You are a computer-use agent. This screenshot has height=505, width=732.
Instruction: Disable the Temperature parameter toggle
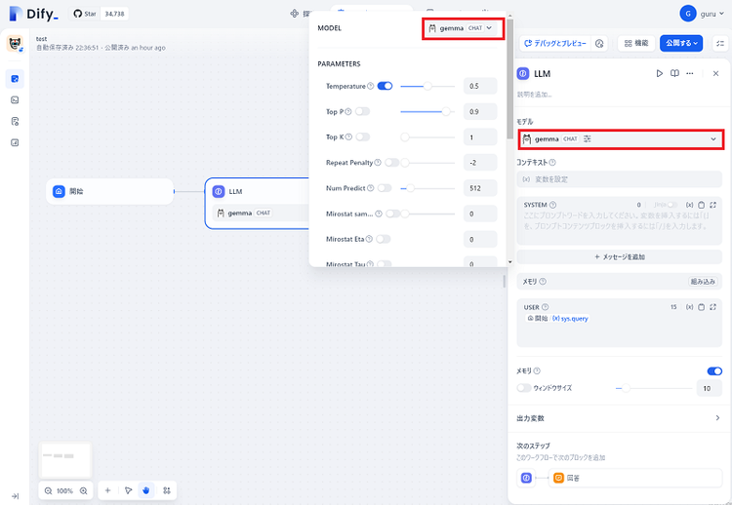385,86
